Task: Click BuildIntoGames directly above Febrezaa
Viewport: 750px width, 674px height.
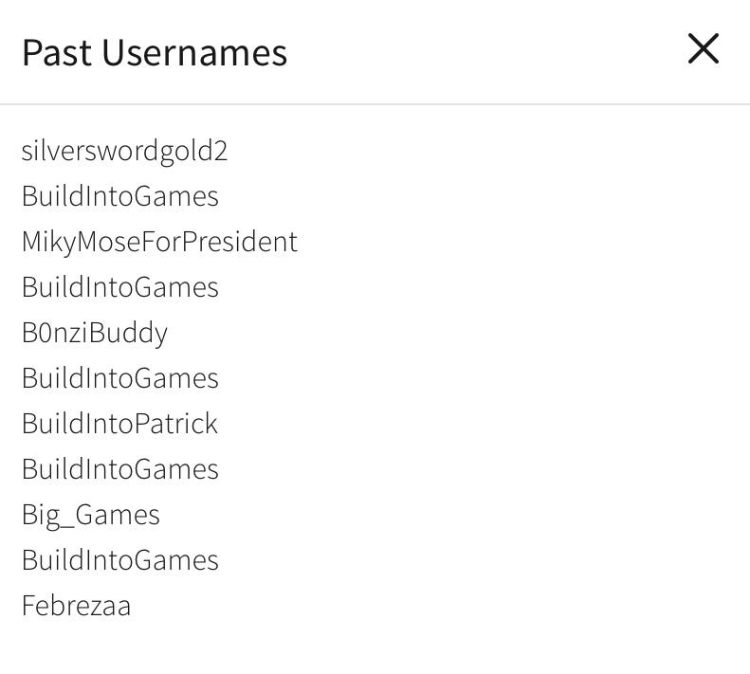Action: (x=119, y=560)
